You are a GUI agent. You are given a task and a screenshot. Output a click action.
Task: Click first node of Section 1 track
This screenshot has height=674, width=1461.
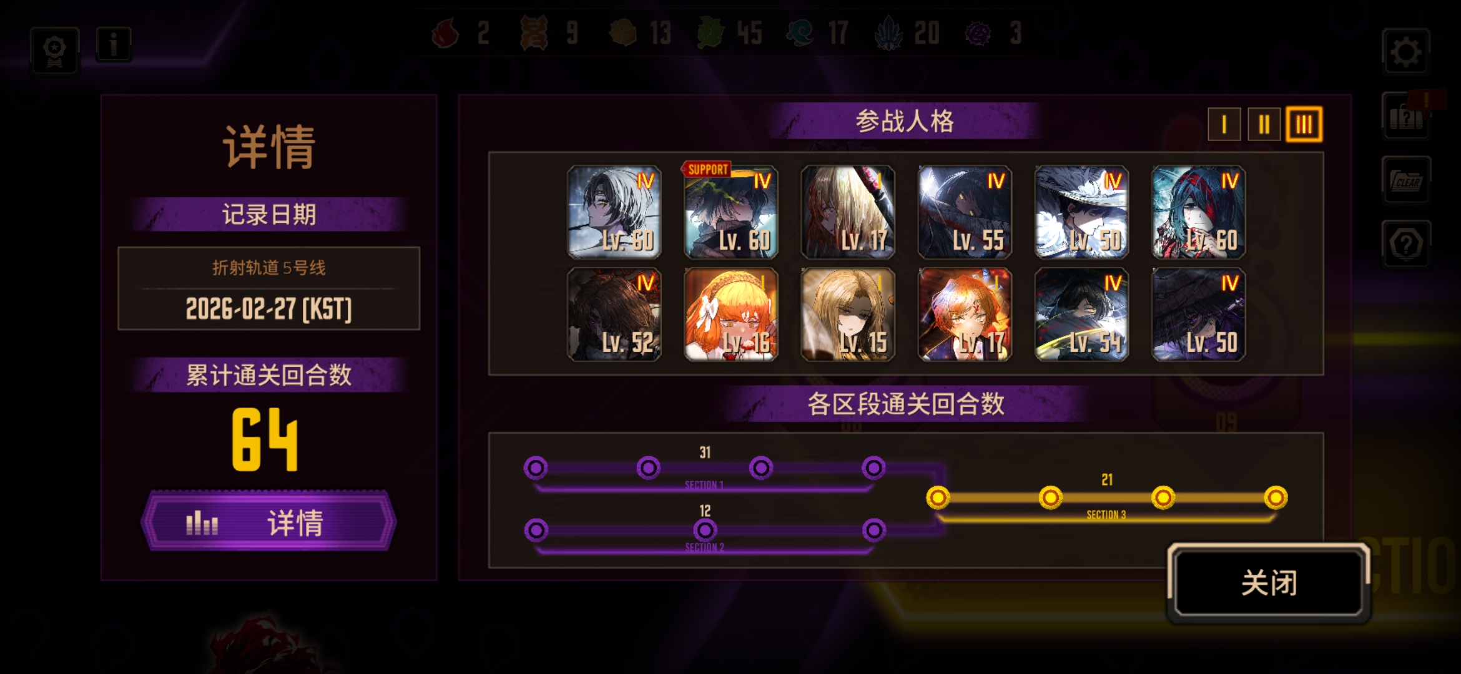[536, 467]
